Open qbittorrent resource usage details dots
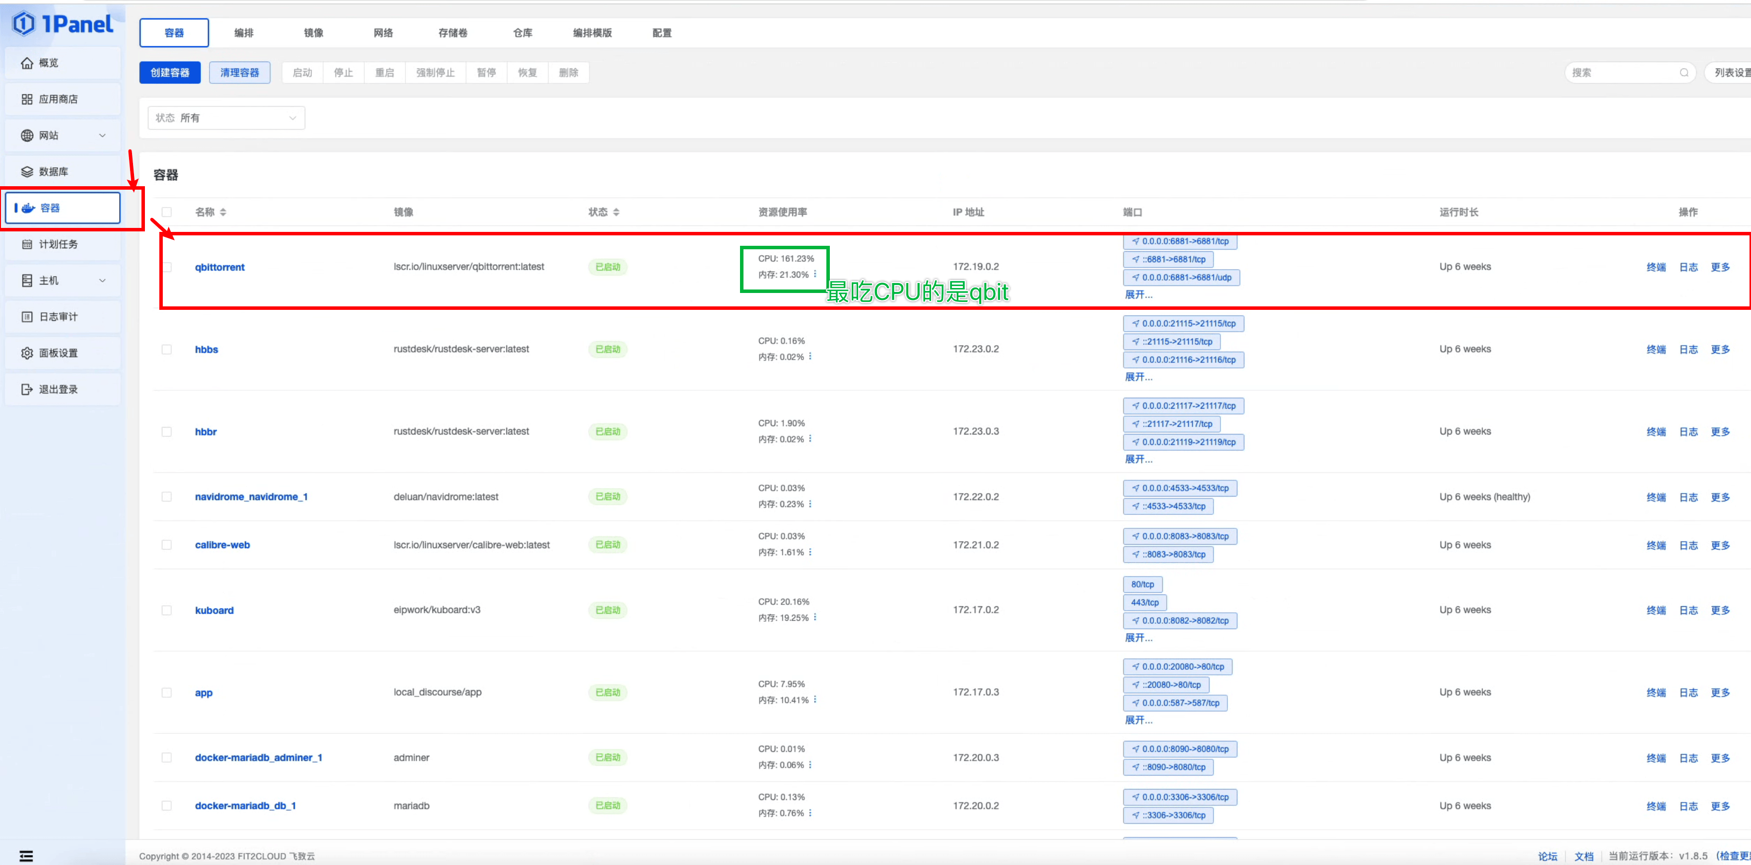This screenshot has width=1751, height=865. tap(815, 274)
